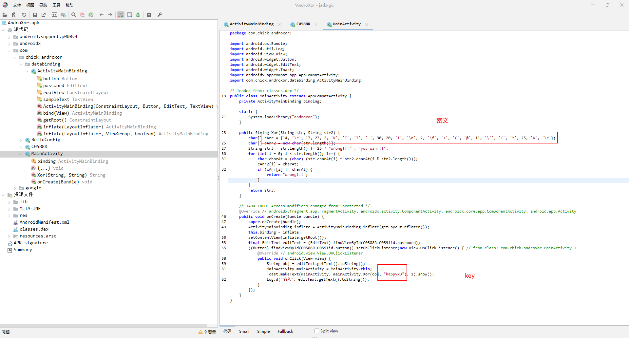Navigate forward with right arrow
The width and height of the screenshot is (629, 338).
110,15
